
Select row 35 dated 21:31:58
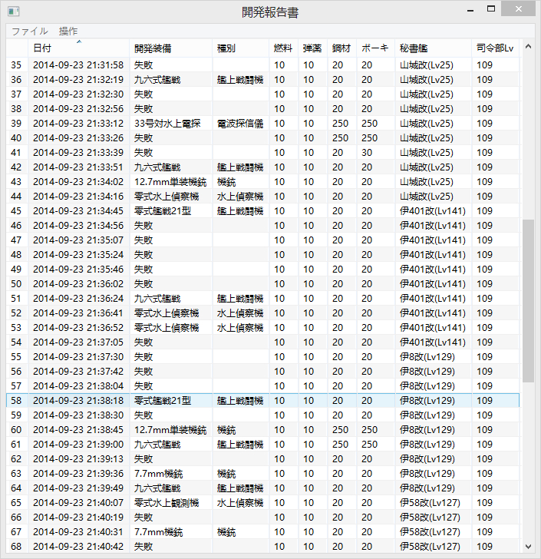pos(262,64)
